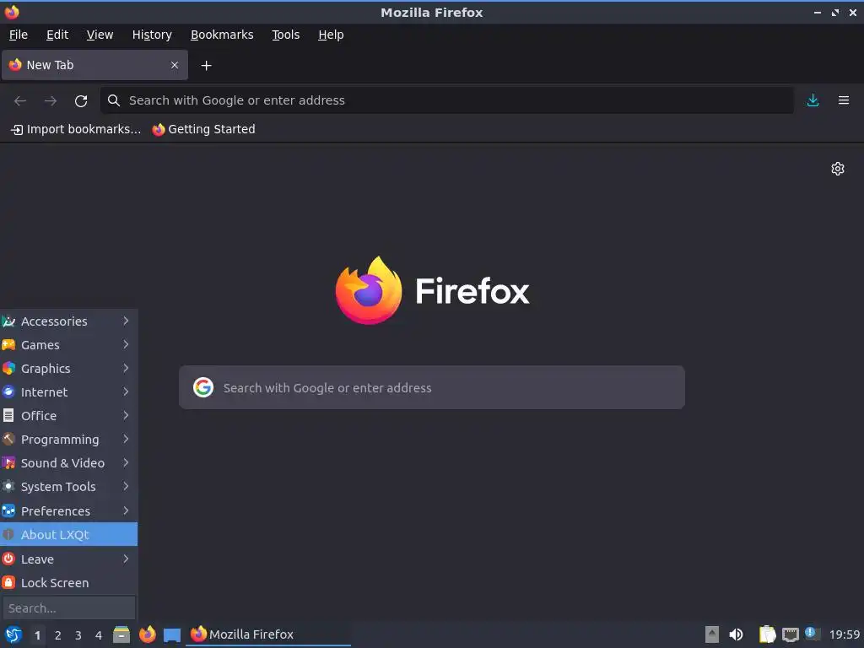Screen dimensions: 864x648
Task: Click the LXQt start menu button in the panel
Action: (x=13, y=634)
